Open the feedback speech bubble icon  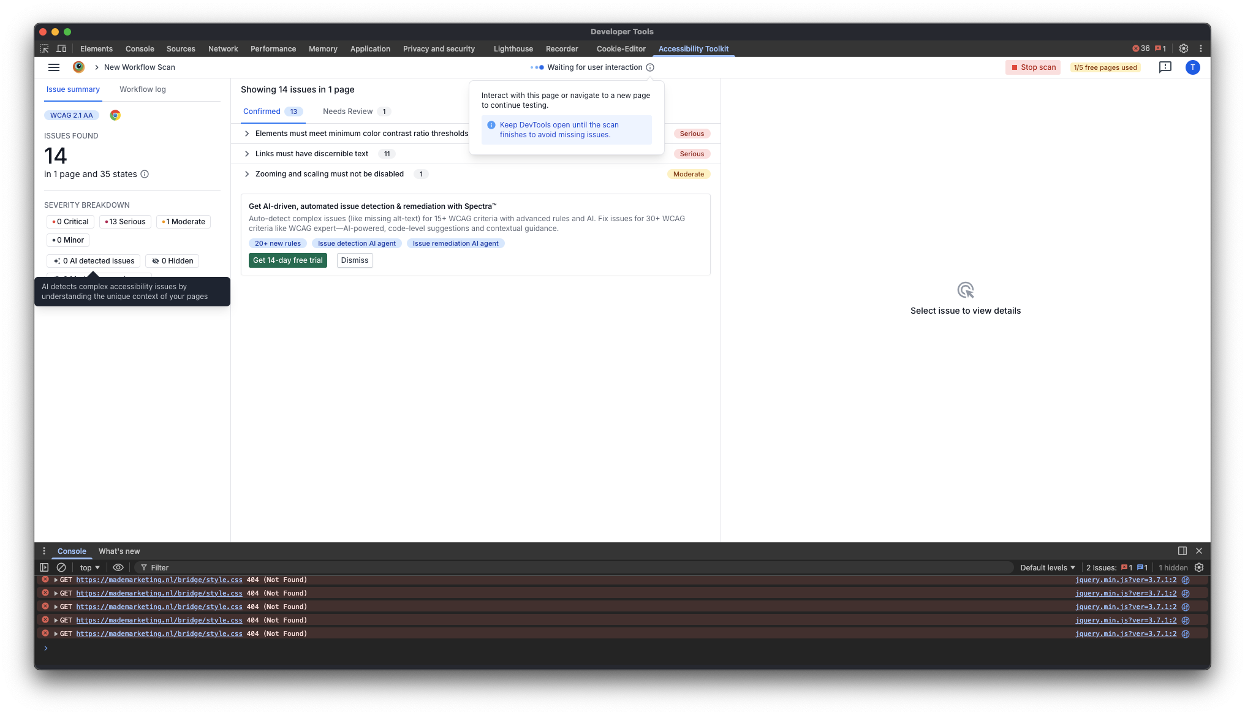(x=1165, y=67)
